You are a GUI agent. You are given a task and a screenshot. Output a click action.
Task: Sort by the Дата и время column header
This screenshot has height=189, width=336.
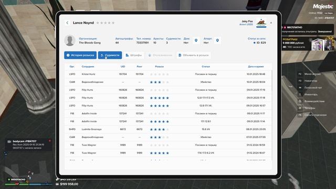pyautogui.click(x=256, y=67)
